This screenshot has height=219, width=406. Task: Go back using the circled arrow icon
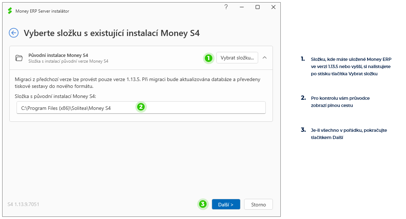(x=13, y=33)
